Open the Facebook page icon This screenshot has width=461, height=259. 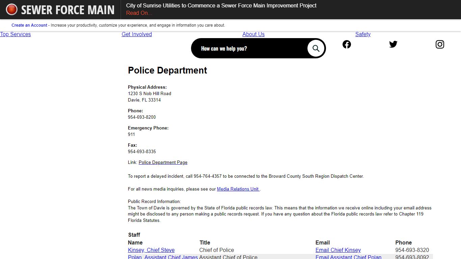[x=347, y=44]
